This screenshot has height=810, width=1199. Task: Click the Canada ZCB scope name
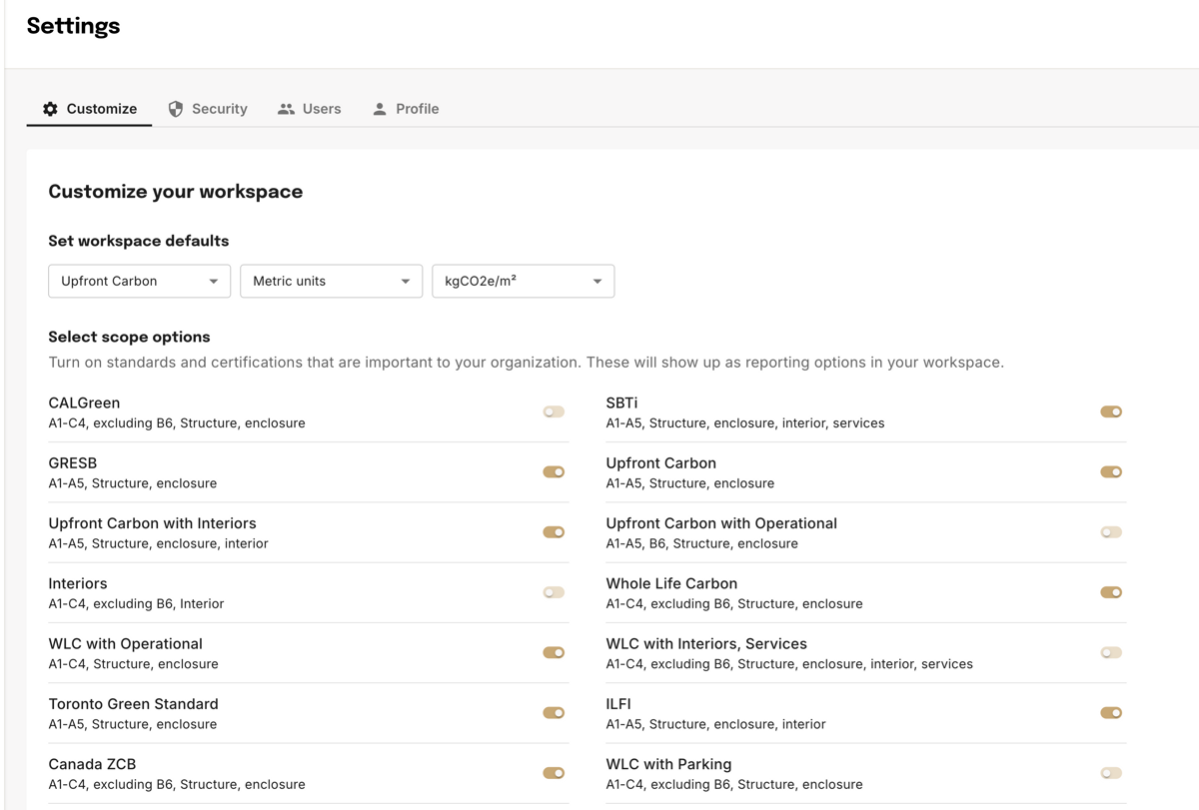coord(92,764)
